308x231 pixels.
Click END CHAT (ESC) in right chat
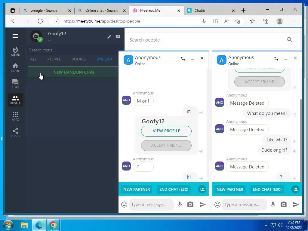coord(267,189)
